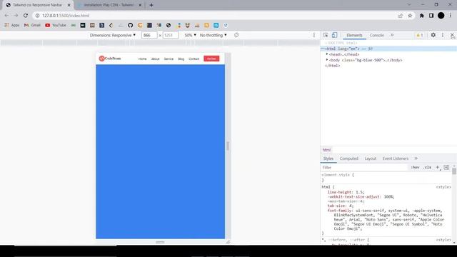Click the viewport right-edge resize handle
Image resolution: width=457 pixels, height=257 pixels.
[x=228, y=146]
